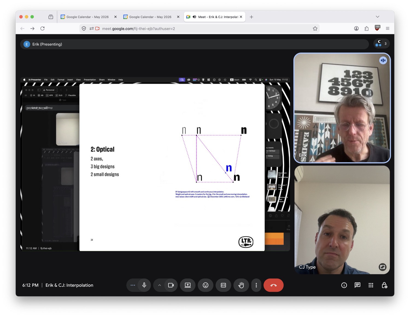Open meeting details info icon
The image size is (410, 317).
pos(344,285)
